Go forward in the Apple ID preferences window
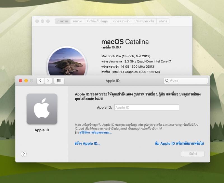Image resolution: width=224 pixels, height=183 pixels. coord(48,81)
